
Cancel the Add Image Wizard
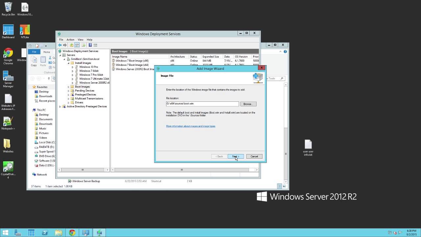pos(254,156)
